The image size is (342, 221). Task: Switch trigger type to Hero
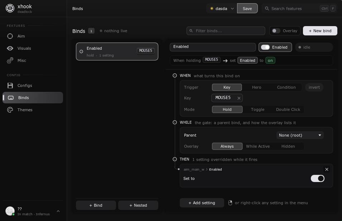coord(256,87)
